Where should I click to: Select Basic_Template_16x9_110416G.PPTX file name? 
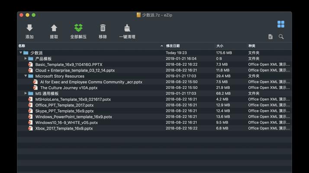(x=69, y=64)
